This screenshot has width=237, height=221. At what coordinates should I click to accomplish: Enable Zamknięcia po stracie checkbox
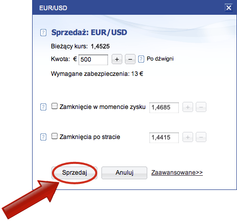click(x=55, y=136)
